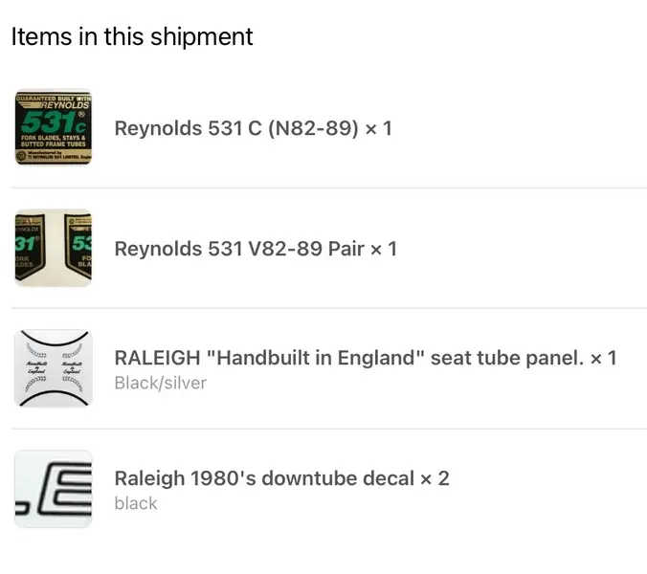Screen dimensions: 647x574
Task: Click the top black arc in seat tube thumbnail
Action: coord(54,338)
